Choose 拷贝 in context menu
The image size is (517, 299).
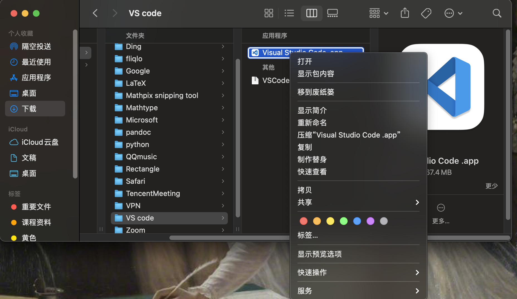pos(358,190)
